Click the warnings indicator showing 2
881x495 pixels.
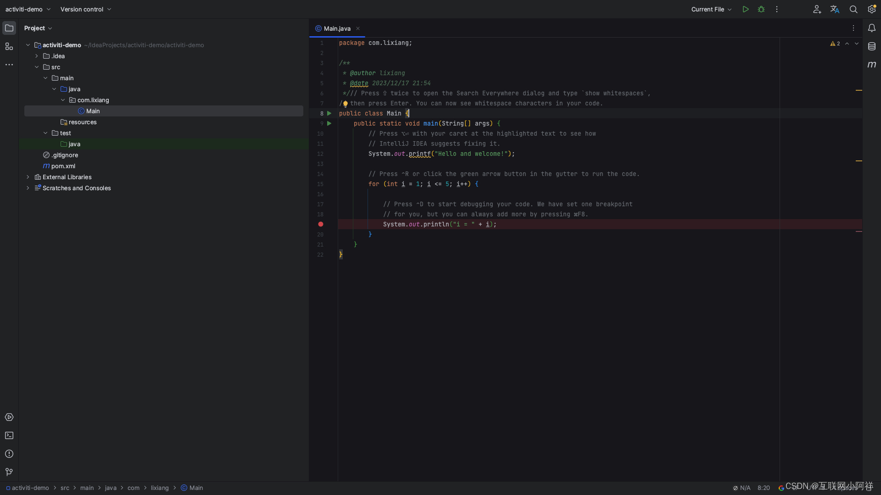pos(835,44)
